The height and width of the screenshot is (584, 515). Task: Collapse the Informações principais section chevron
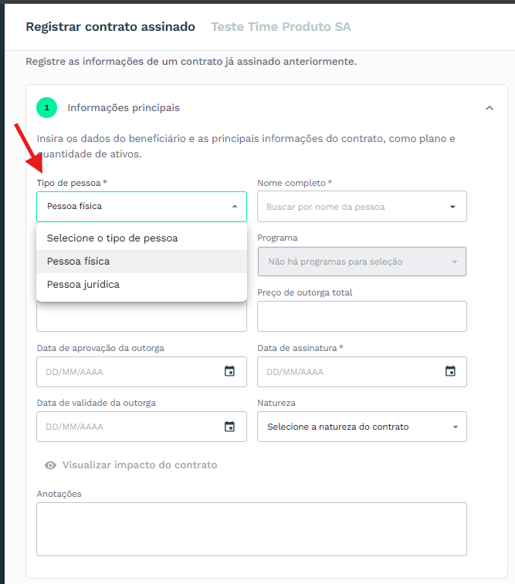coord(490,108)
